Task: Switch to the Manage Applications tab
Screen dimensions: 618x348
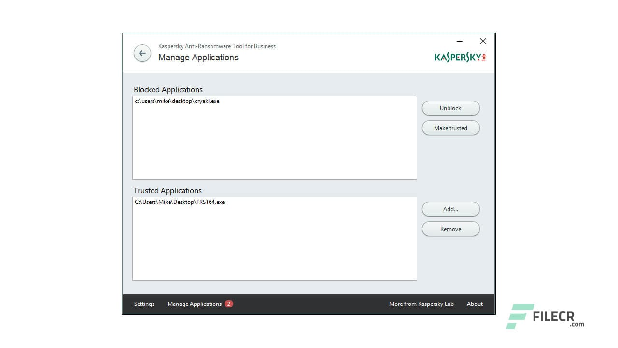Action: point(195,304)
